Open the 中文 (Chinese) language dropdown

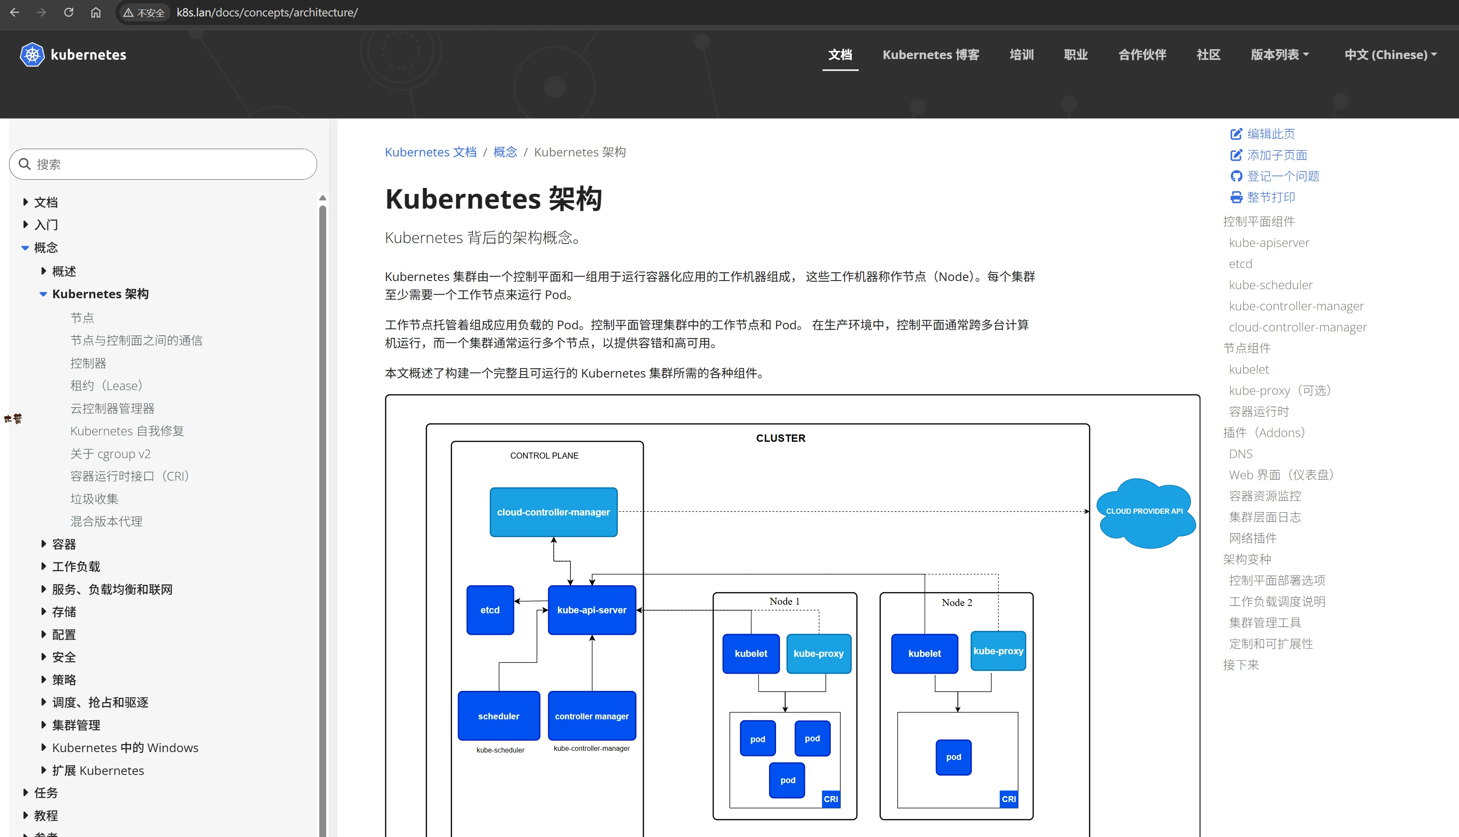(x=1390, y=55)
